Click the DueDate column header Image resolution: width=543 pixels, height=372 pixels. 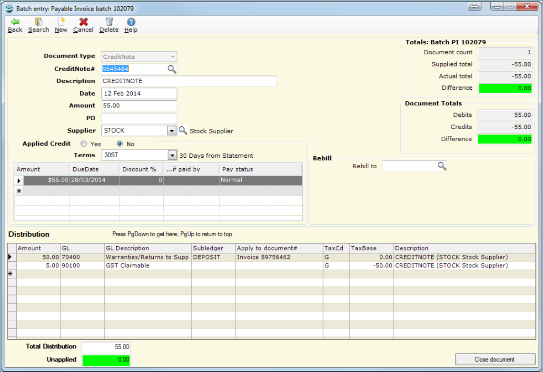[95, 169]
